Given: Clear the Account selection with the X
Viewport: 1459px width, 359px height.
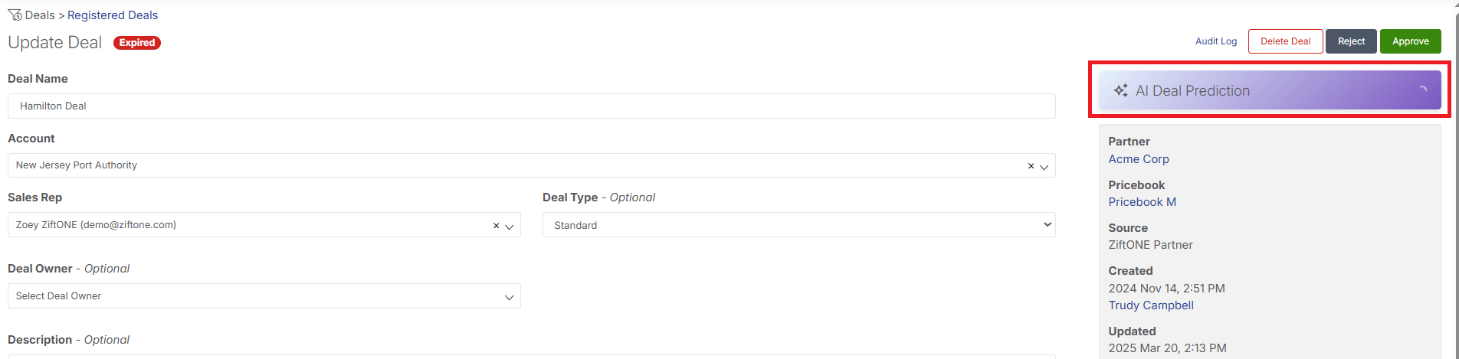Looking at the screenshot, I should click(1031, 166).
